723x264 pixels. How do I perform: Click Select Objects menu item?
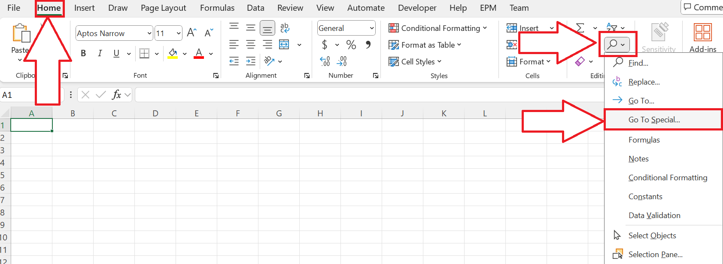663,235
